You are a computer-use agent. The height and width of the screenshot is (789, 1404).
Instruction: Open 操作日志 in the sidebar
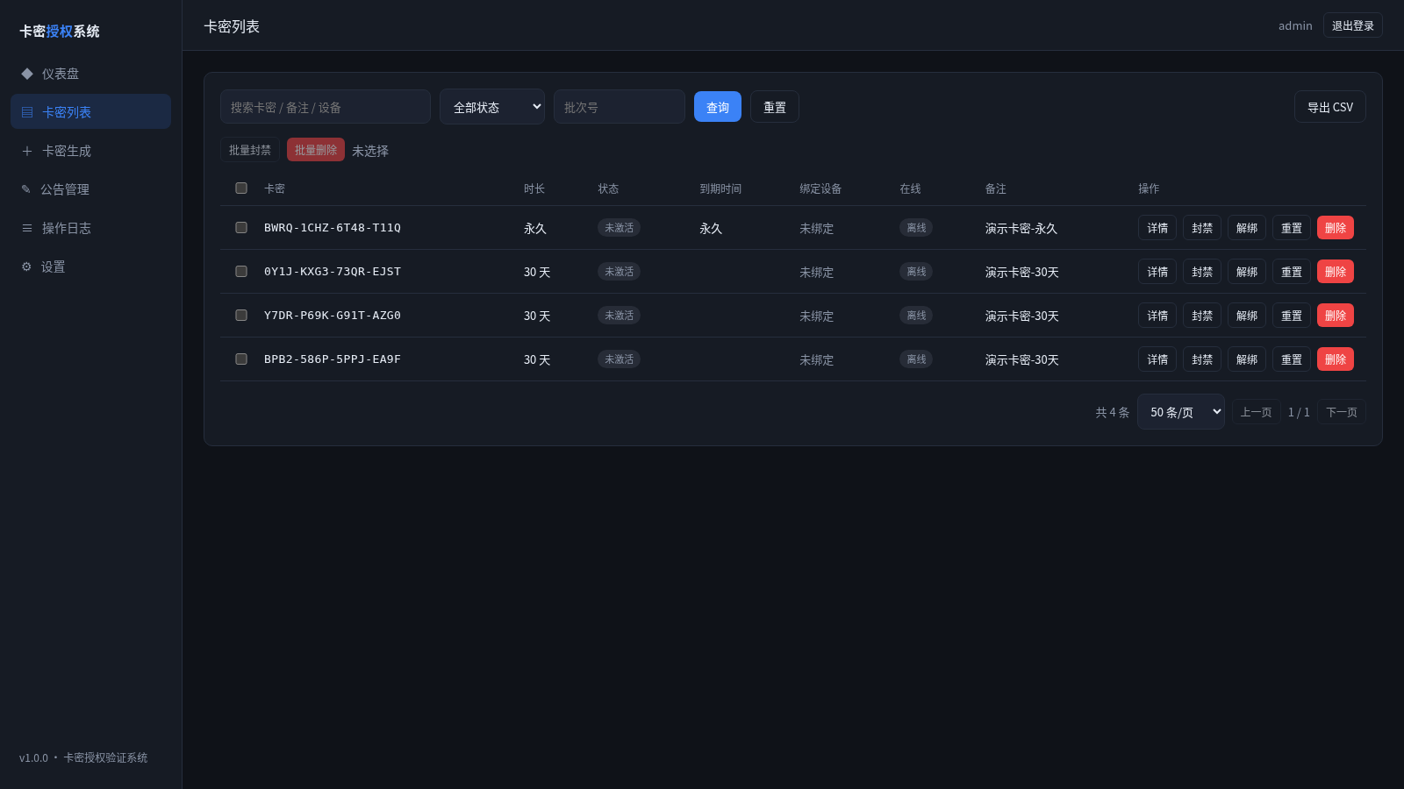pos(91,228)
